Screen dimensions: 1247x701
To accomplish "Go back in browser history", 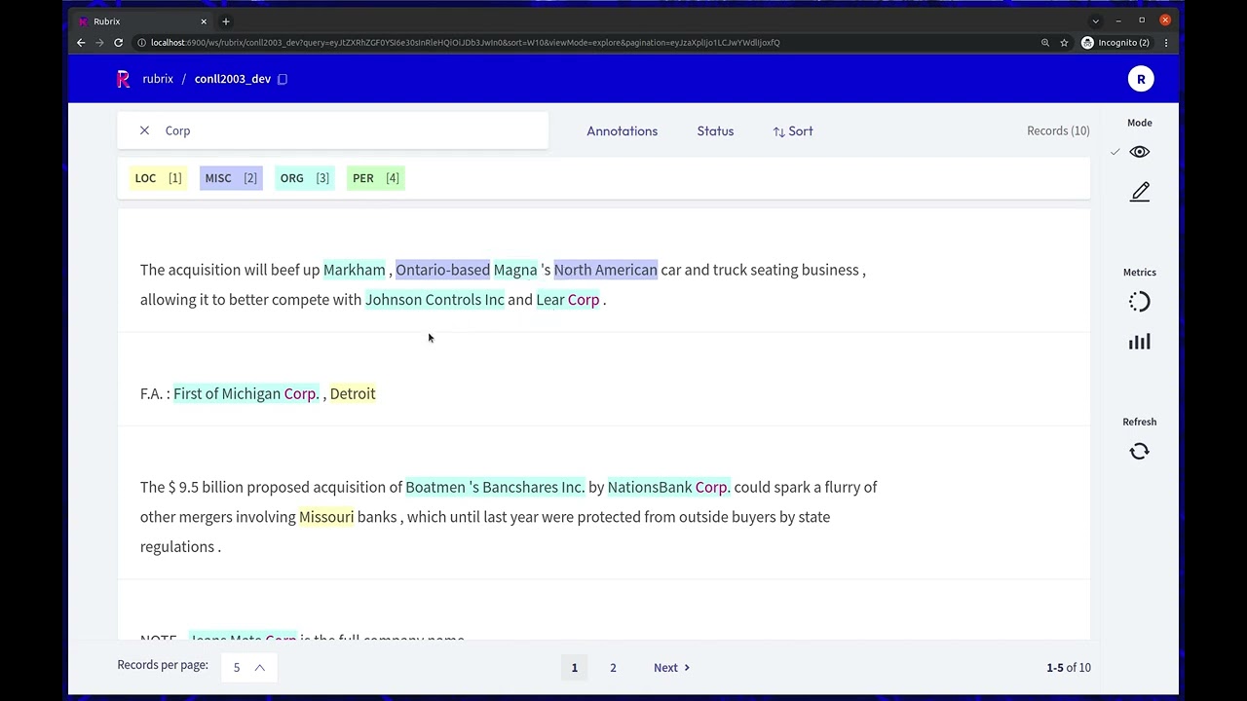I will point(81,43).
